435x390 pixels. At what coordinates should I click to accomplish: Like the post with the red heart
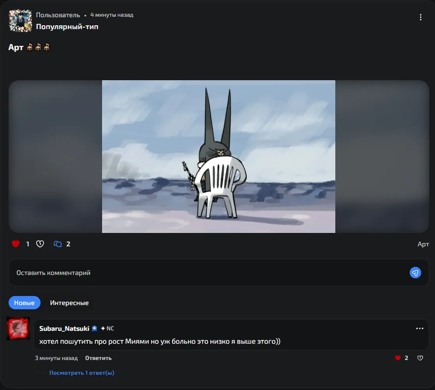click(16, 244)
